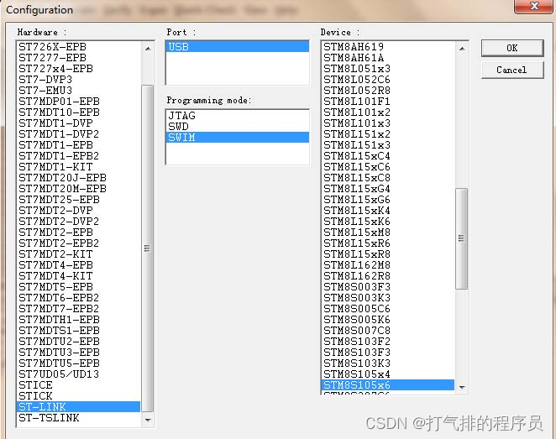Choose STM8S005K6 device

388,319
